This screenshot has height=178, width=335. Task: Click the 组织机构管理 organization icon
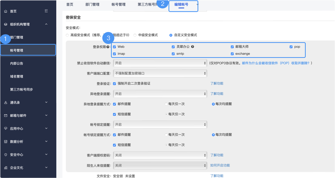[x=6, y=25]
